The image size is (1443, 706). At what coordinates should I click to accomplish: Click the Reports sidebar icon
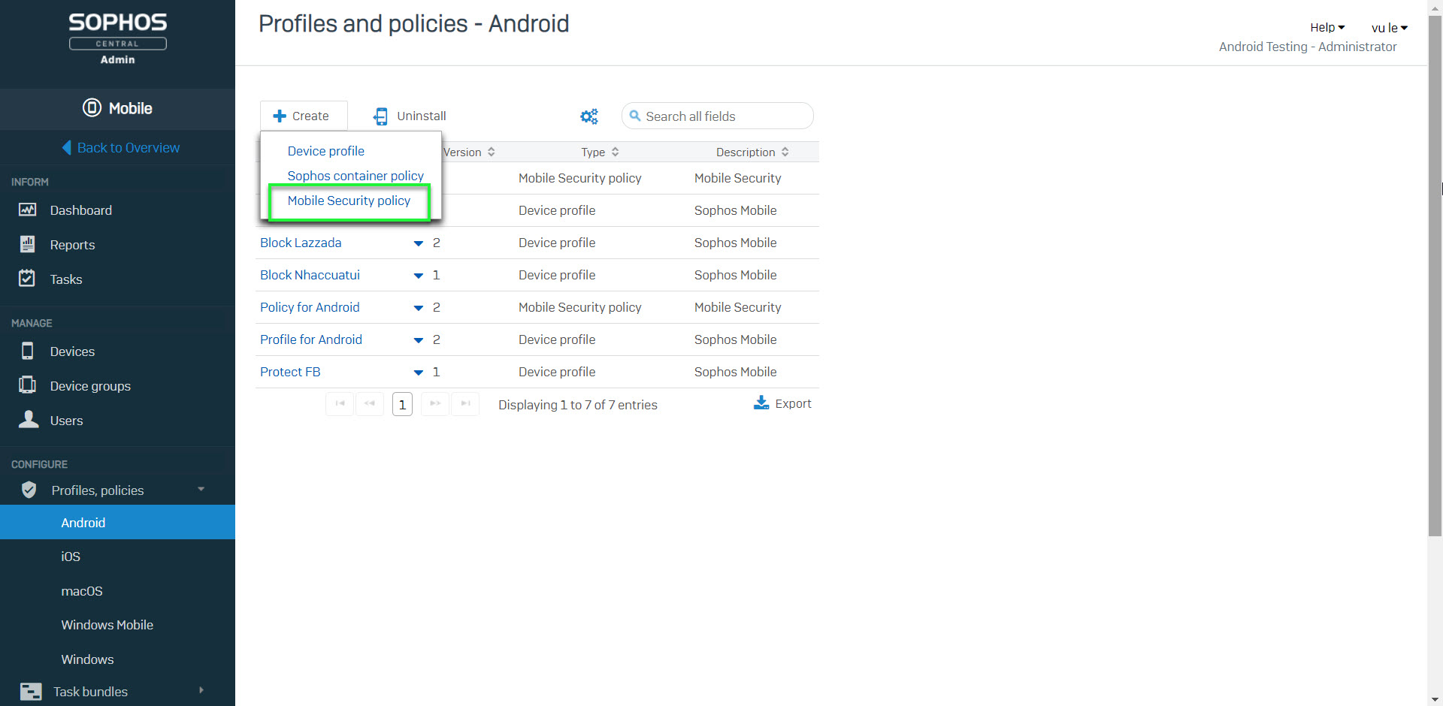[28, 244]
